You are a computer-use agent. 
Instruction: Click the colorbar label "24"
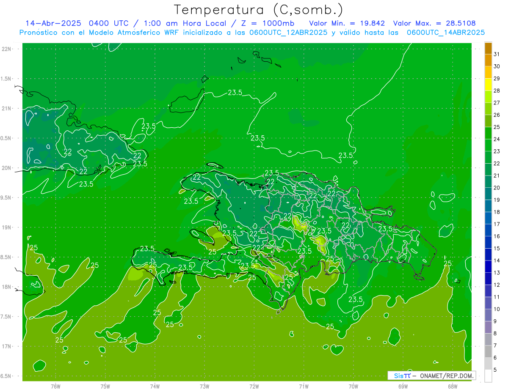click(497, 139)
